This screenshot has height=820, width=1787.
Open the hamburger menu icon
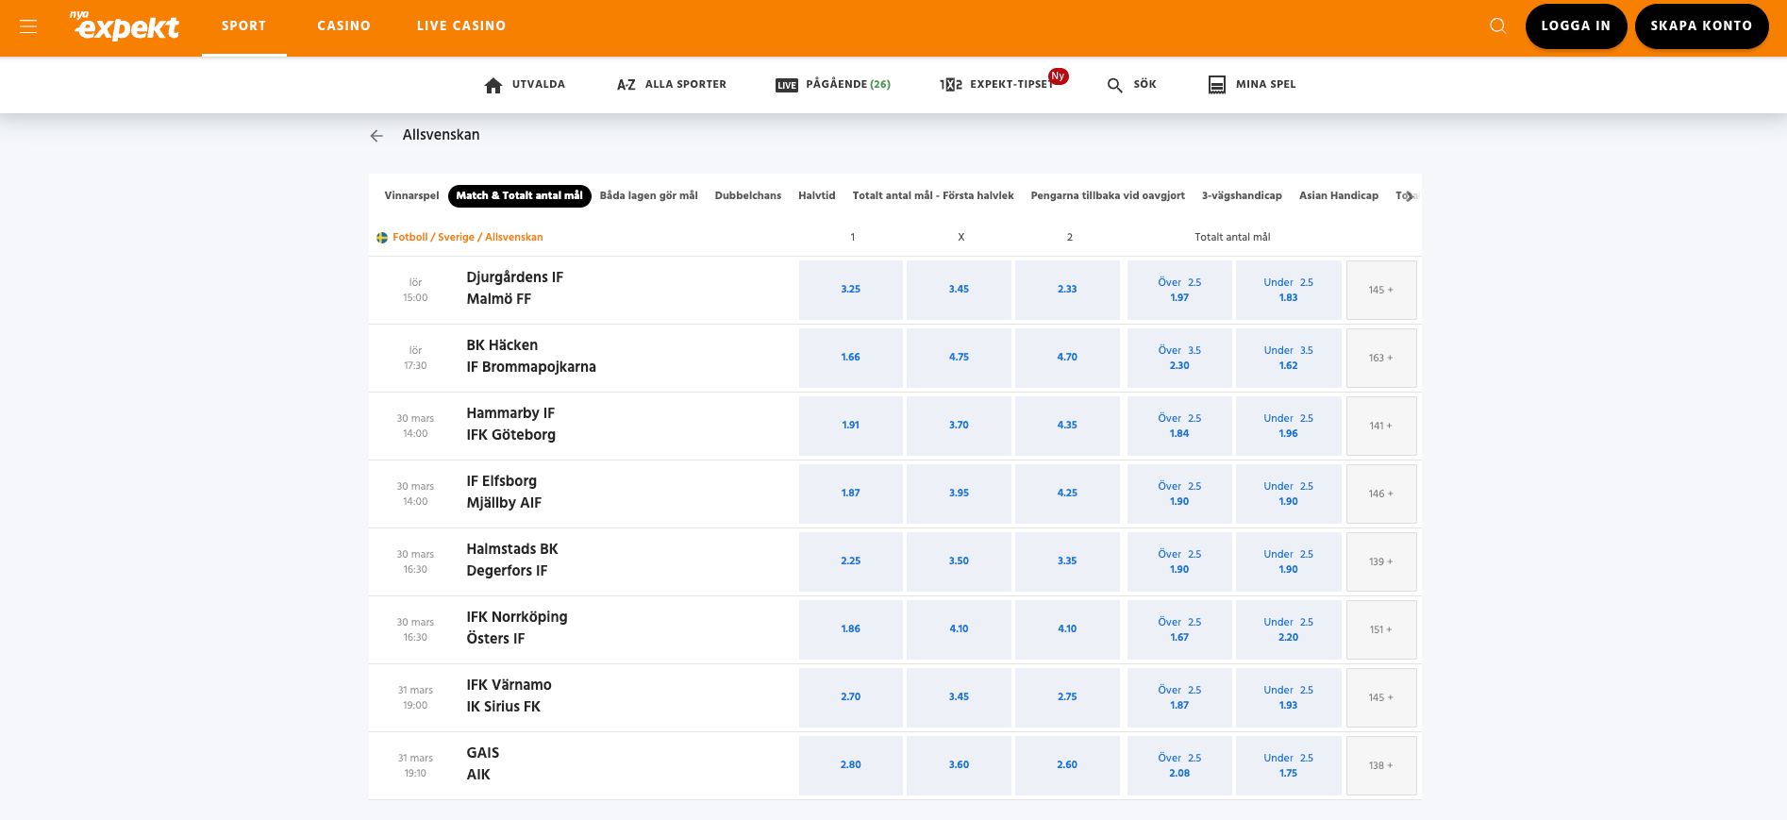coord(28,26)
